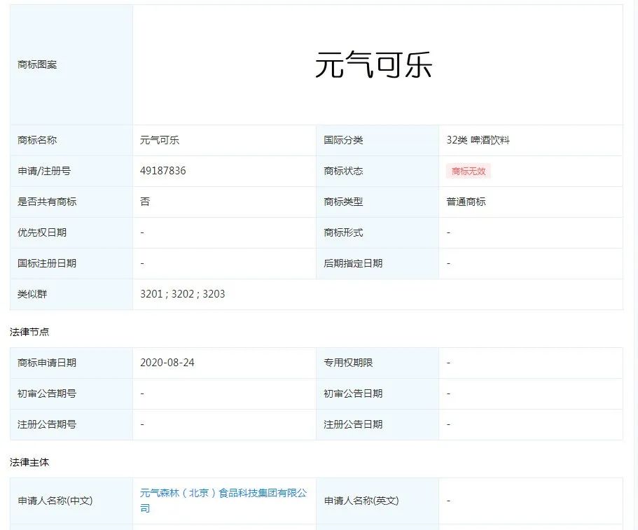
Task: Click the 注册公告期号 field label
Action: pos(47,424)
